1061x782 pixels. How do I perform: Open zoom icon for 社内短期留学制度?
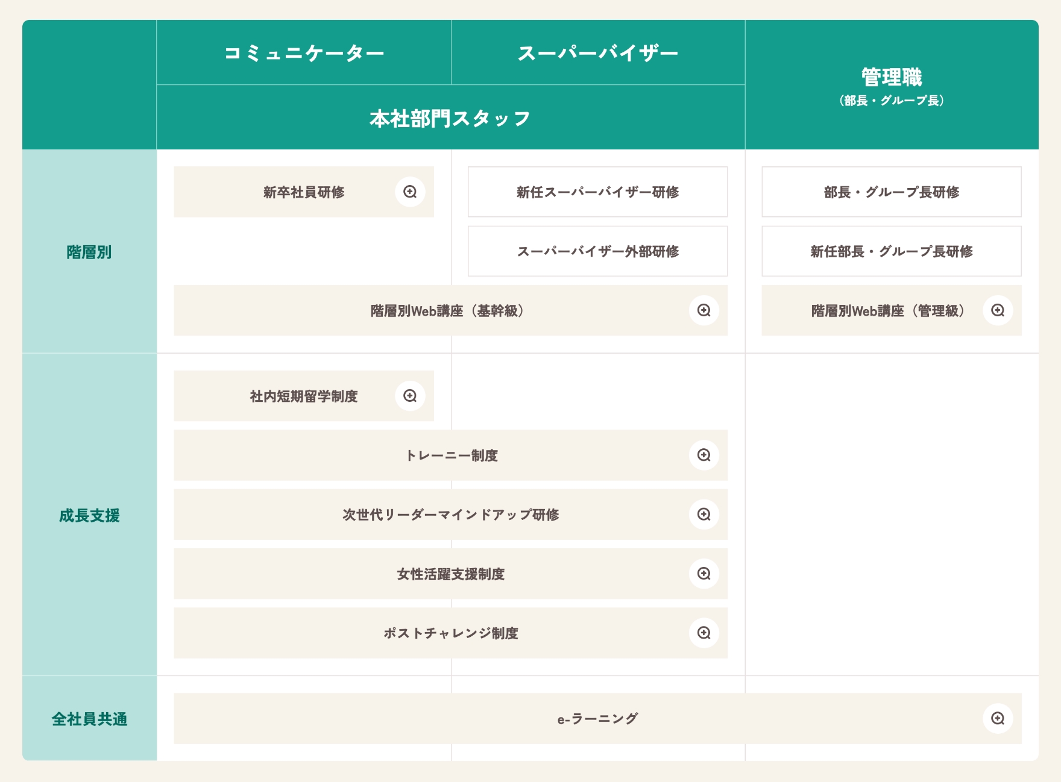tap(410, 396)
